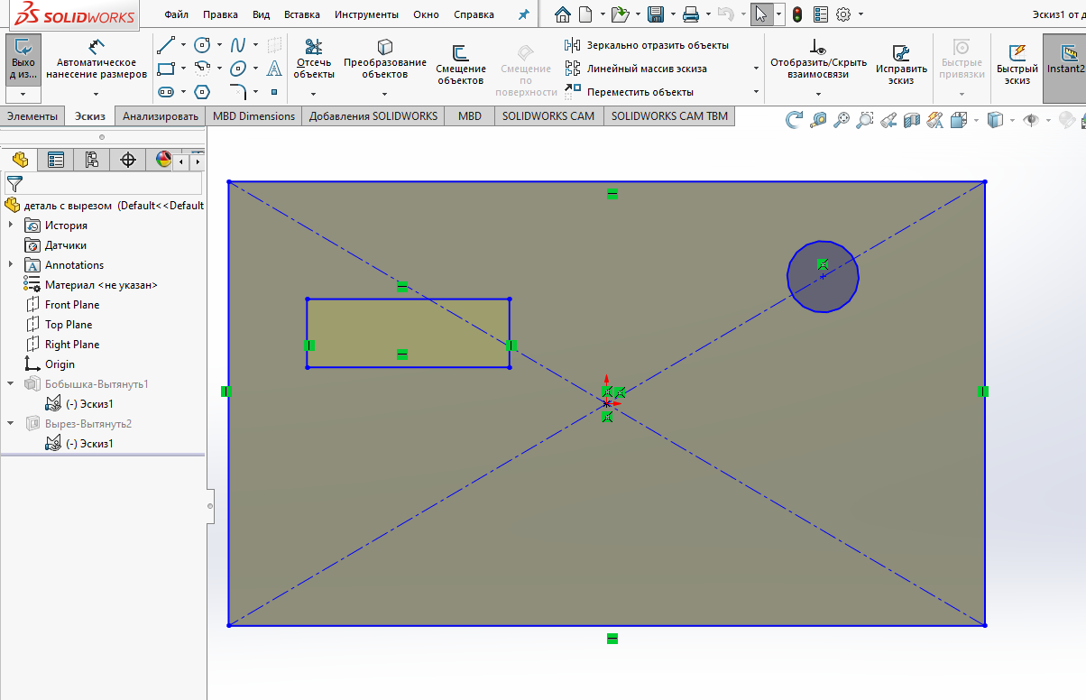Image resolution: width=1086 pixels, height=700 pixels.
Task: Click Автоматическое нанесение размеров
Action: [97, 60]
